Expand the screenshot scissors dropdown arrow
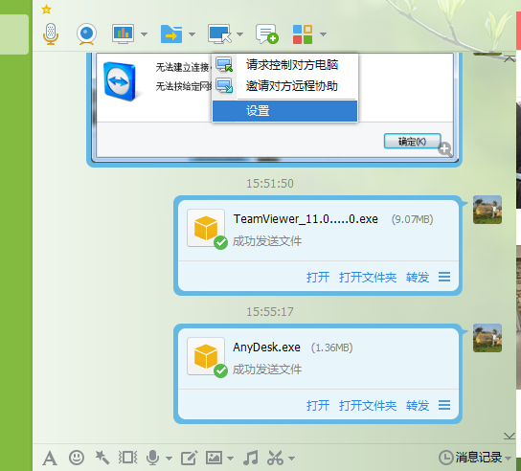 point(291,459)
